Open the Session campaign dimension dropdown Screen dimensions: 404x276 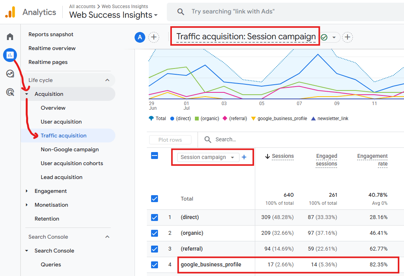tap(208, 157)
